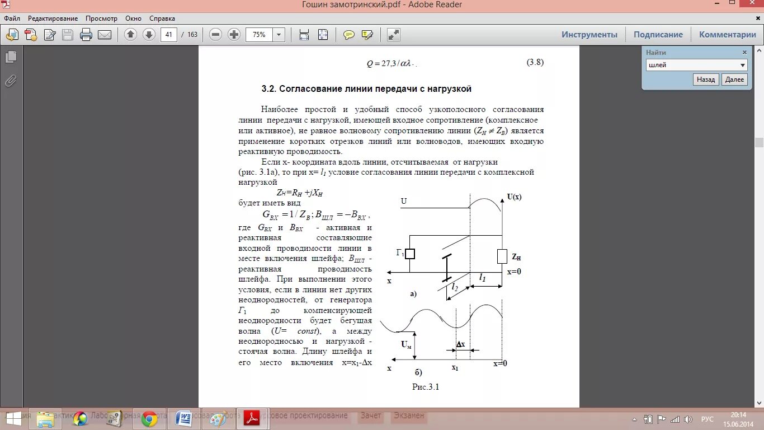
Task: Open the Файл menu
Action: pyautogui.click(x=12, y=18)
